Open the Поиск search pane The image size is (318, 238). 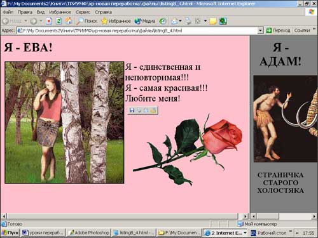pyautogui.click(x=87, y=21)
